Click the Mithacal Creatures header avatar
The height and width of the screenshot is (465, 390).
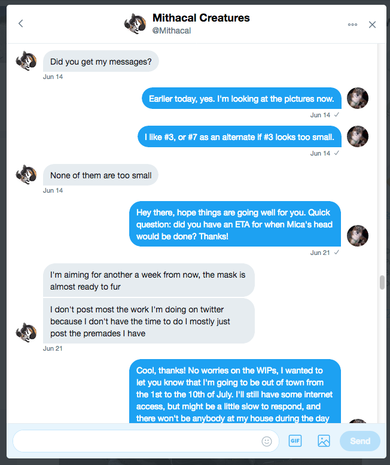135,24
